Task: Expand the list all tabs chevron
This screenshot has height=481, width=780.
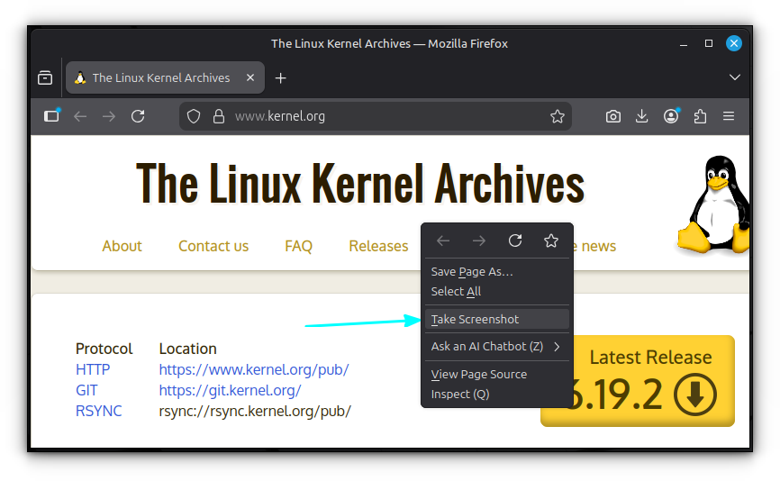Action: pyautogui.click(x=734, y=78)
